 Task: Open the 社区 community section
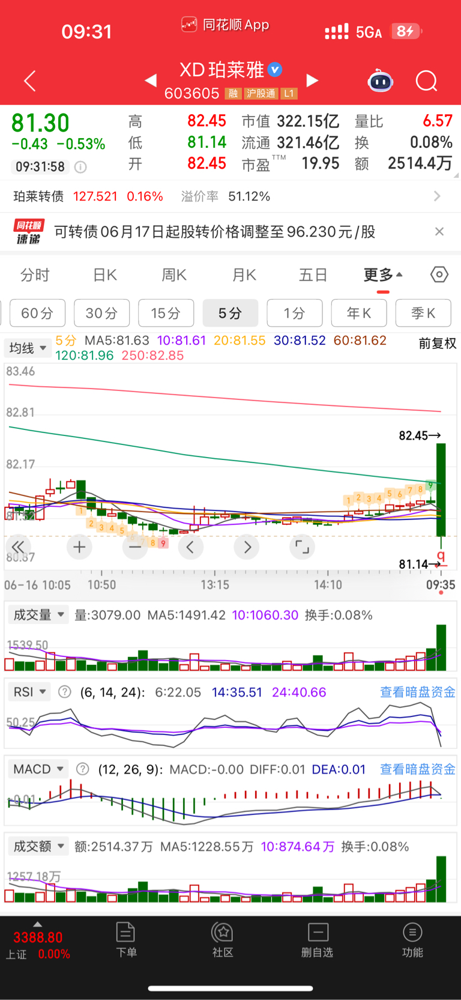tap(223, 940)
